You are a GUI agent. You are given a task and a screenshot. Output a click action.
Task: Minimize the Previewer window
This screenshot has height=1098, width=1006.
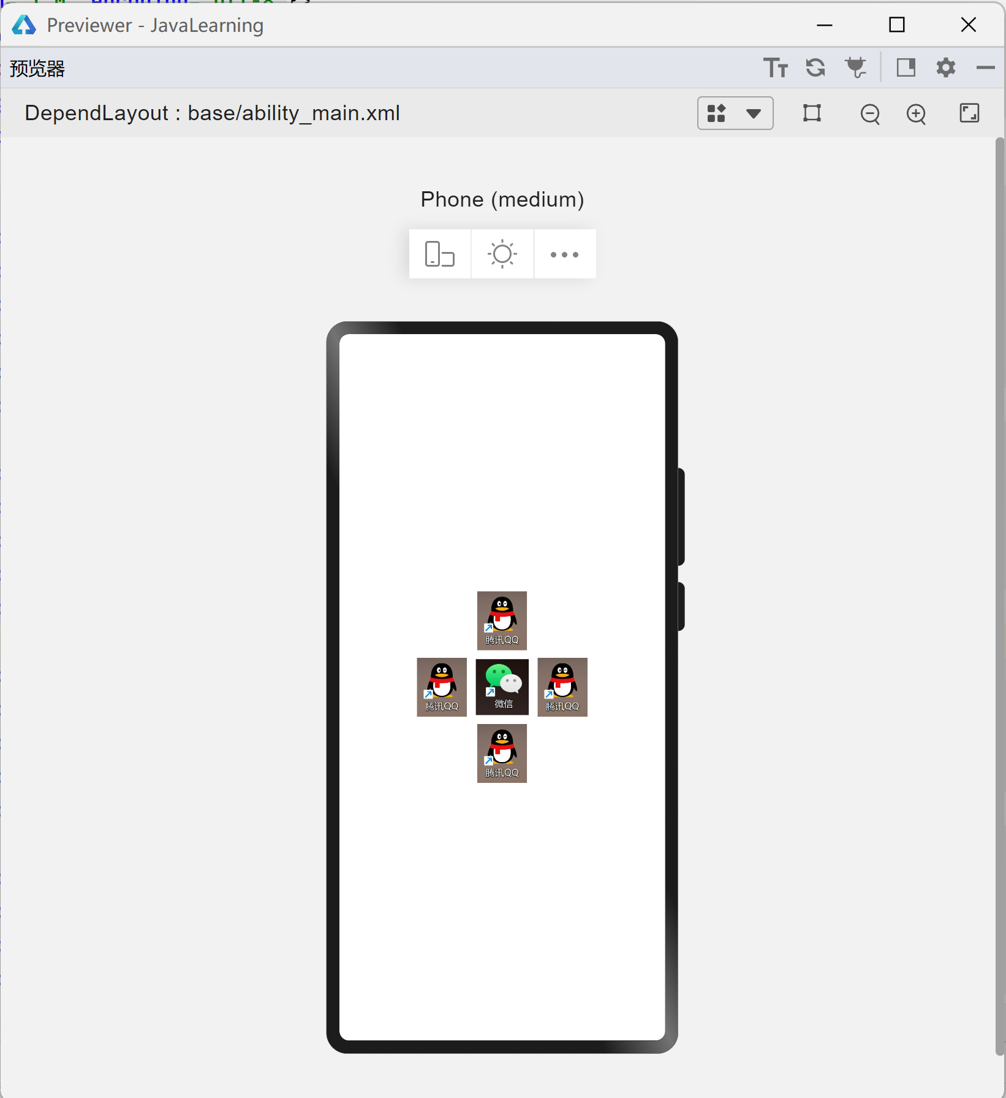tap(825, 25)
